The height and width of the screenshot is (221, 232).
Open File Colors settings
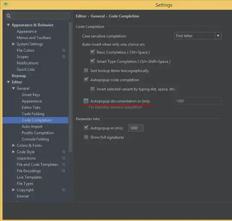click(x=25, y=50)
